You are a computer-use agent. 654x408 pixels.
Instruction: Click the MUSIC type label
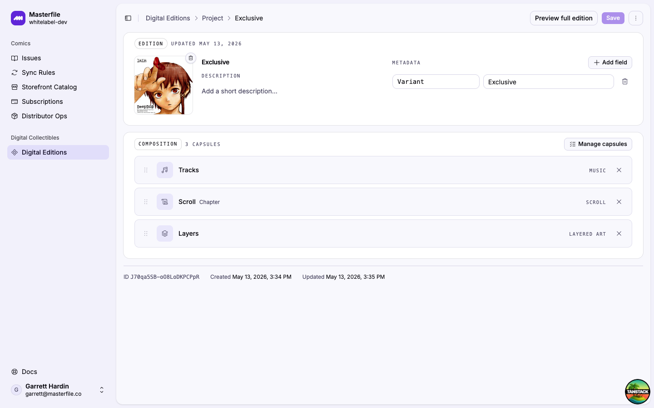pyautogui.click(x=598, y=170)
